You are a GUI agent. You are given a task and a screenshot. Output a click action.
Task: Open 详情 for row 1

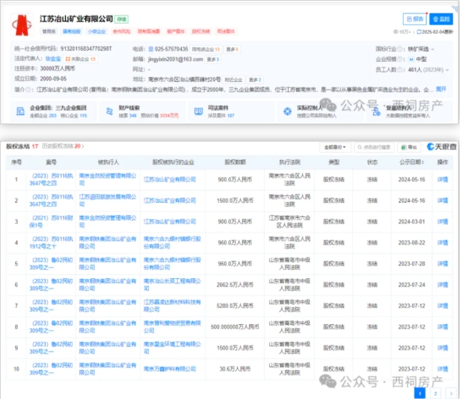(x=442, y=180)
